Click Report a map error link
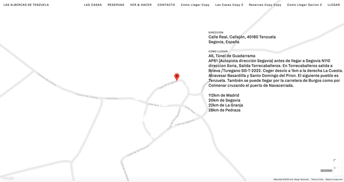The image size is (344, 182). pyautogui.click(x=334, y=179)
